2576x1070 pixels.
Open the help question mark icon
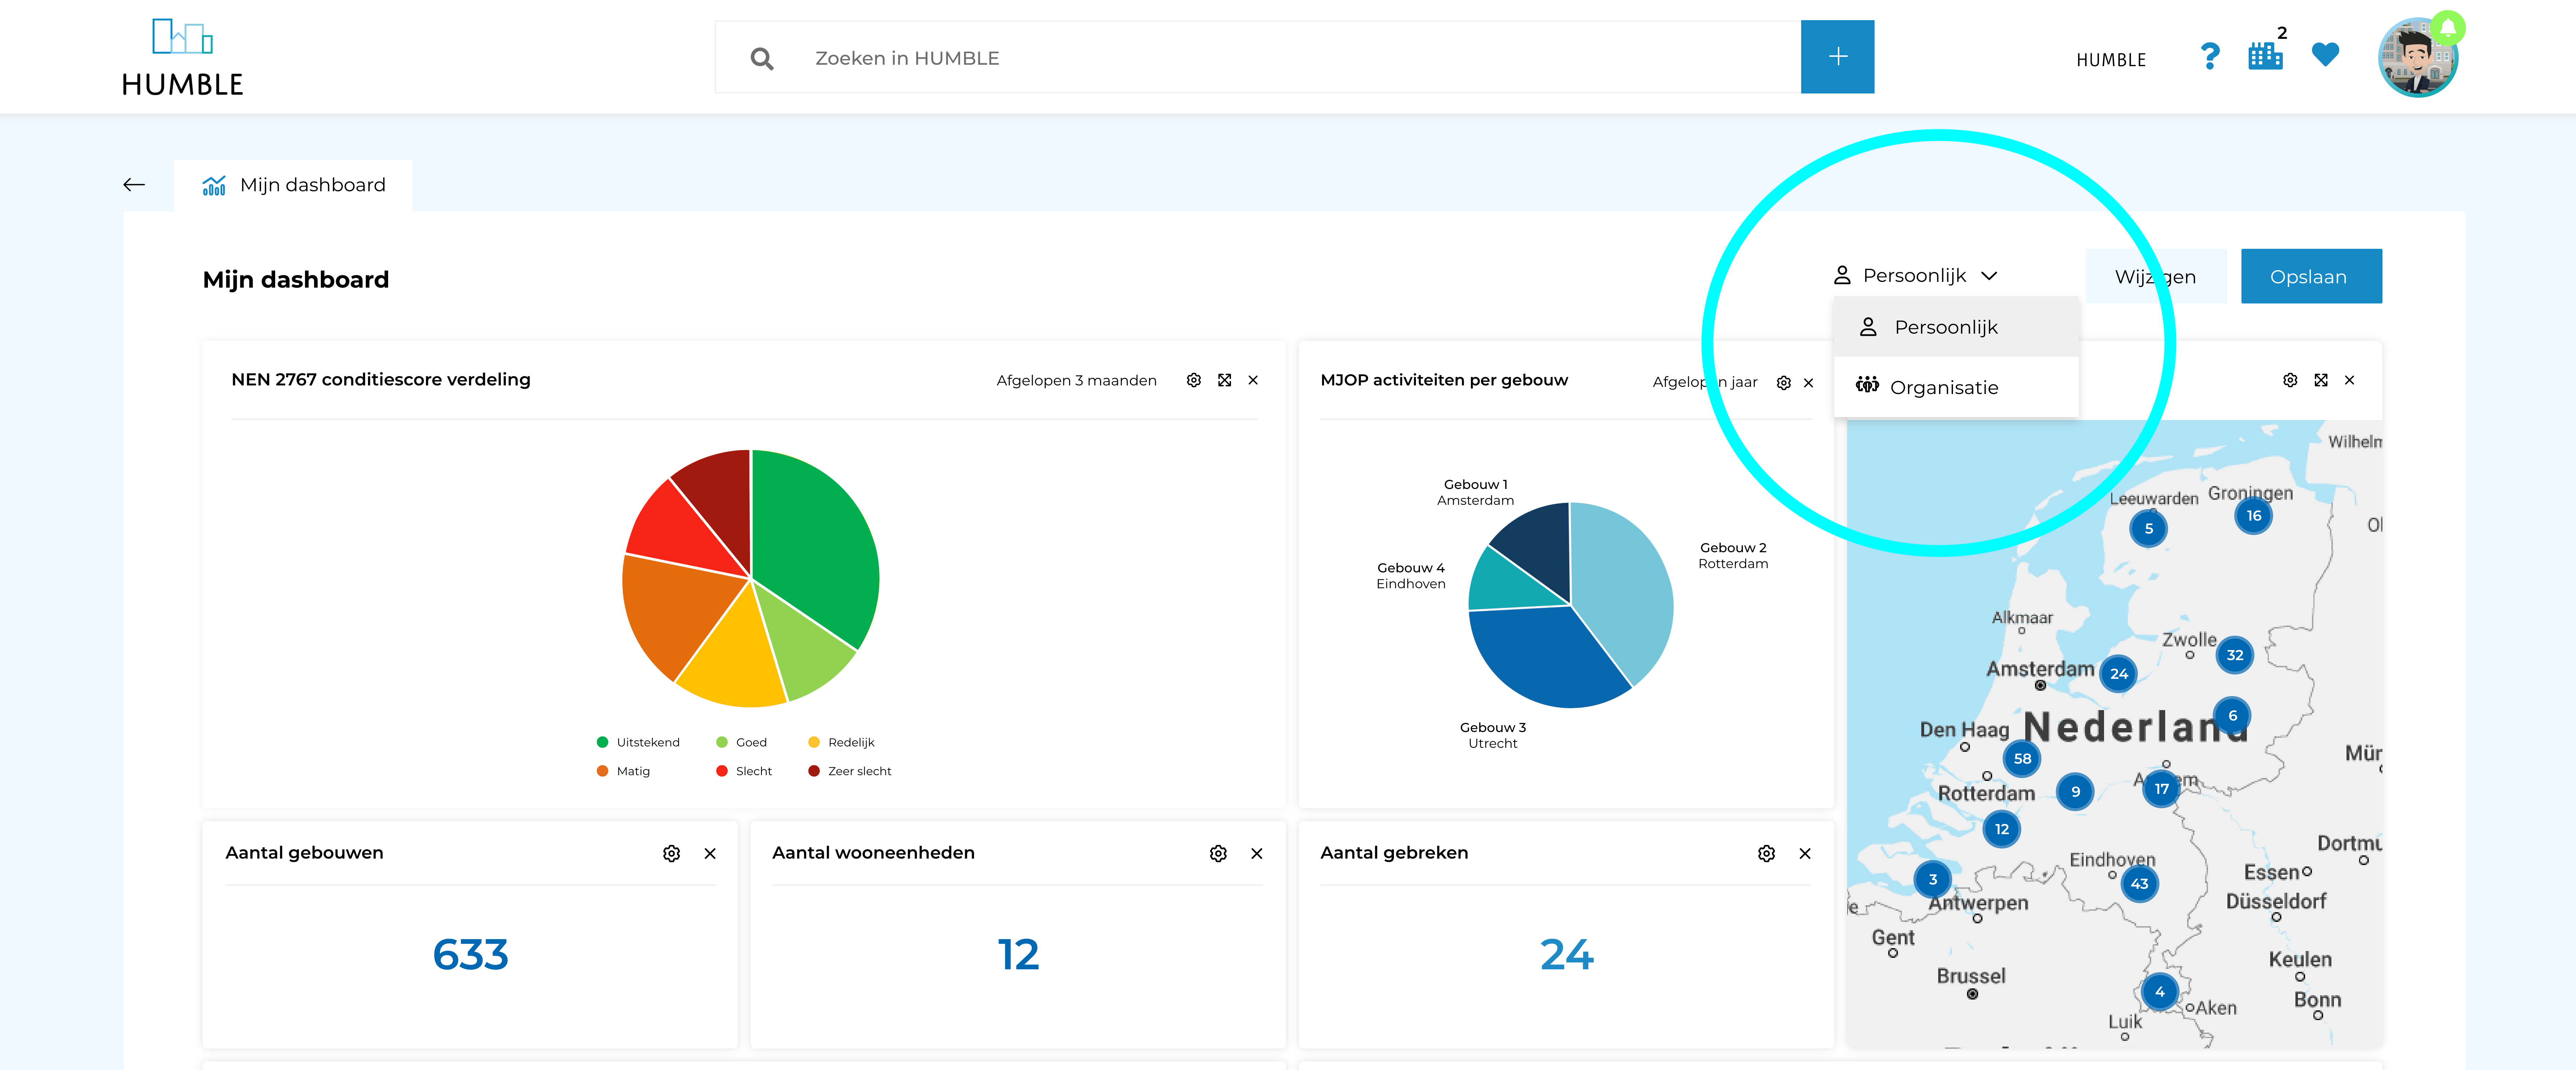coord(2210,57)
